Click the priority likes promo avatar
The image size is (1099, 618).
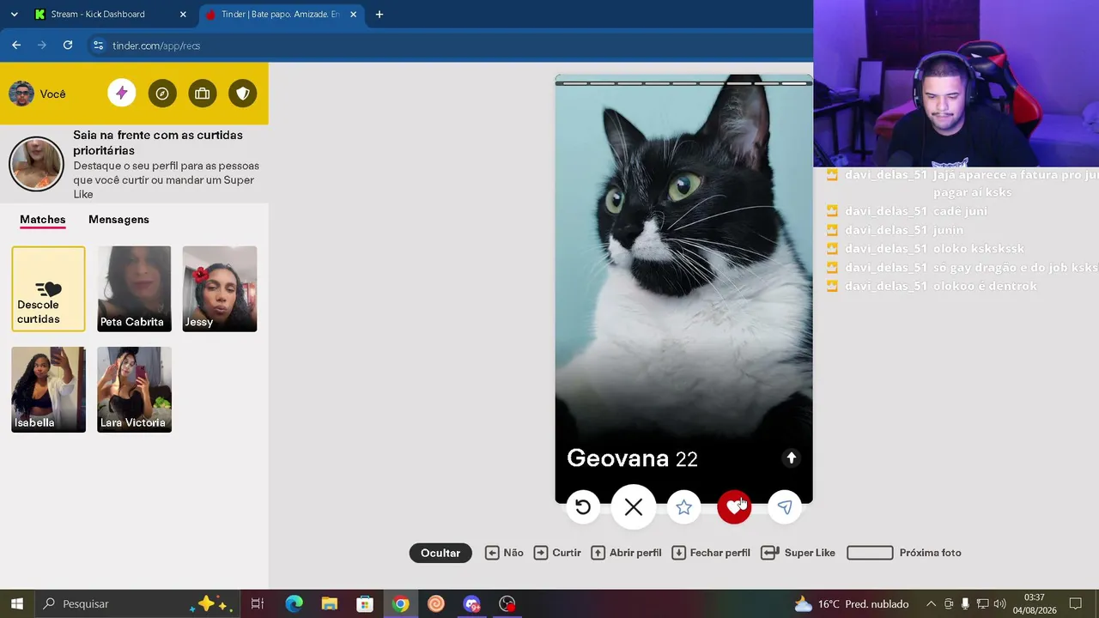36,164
